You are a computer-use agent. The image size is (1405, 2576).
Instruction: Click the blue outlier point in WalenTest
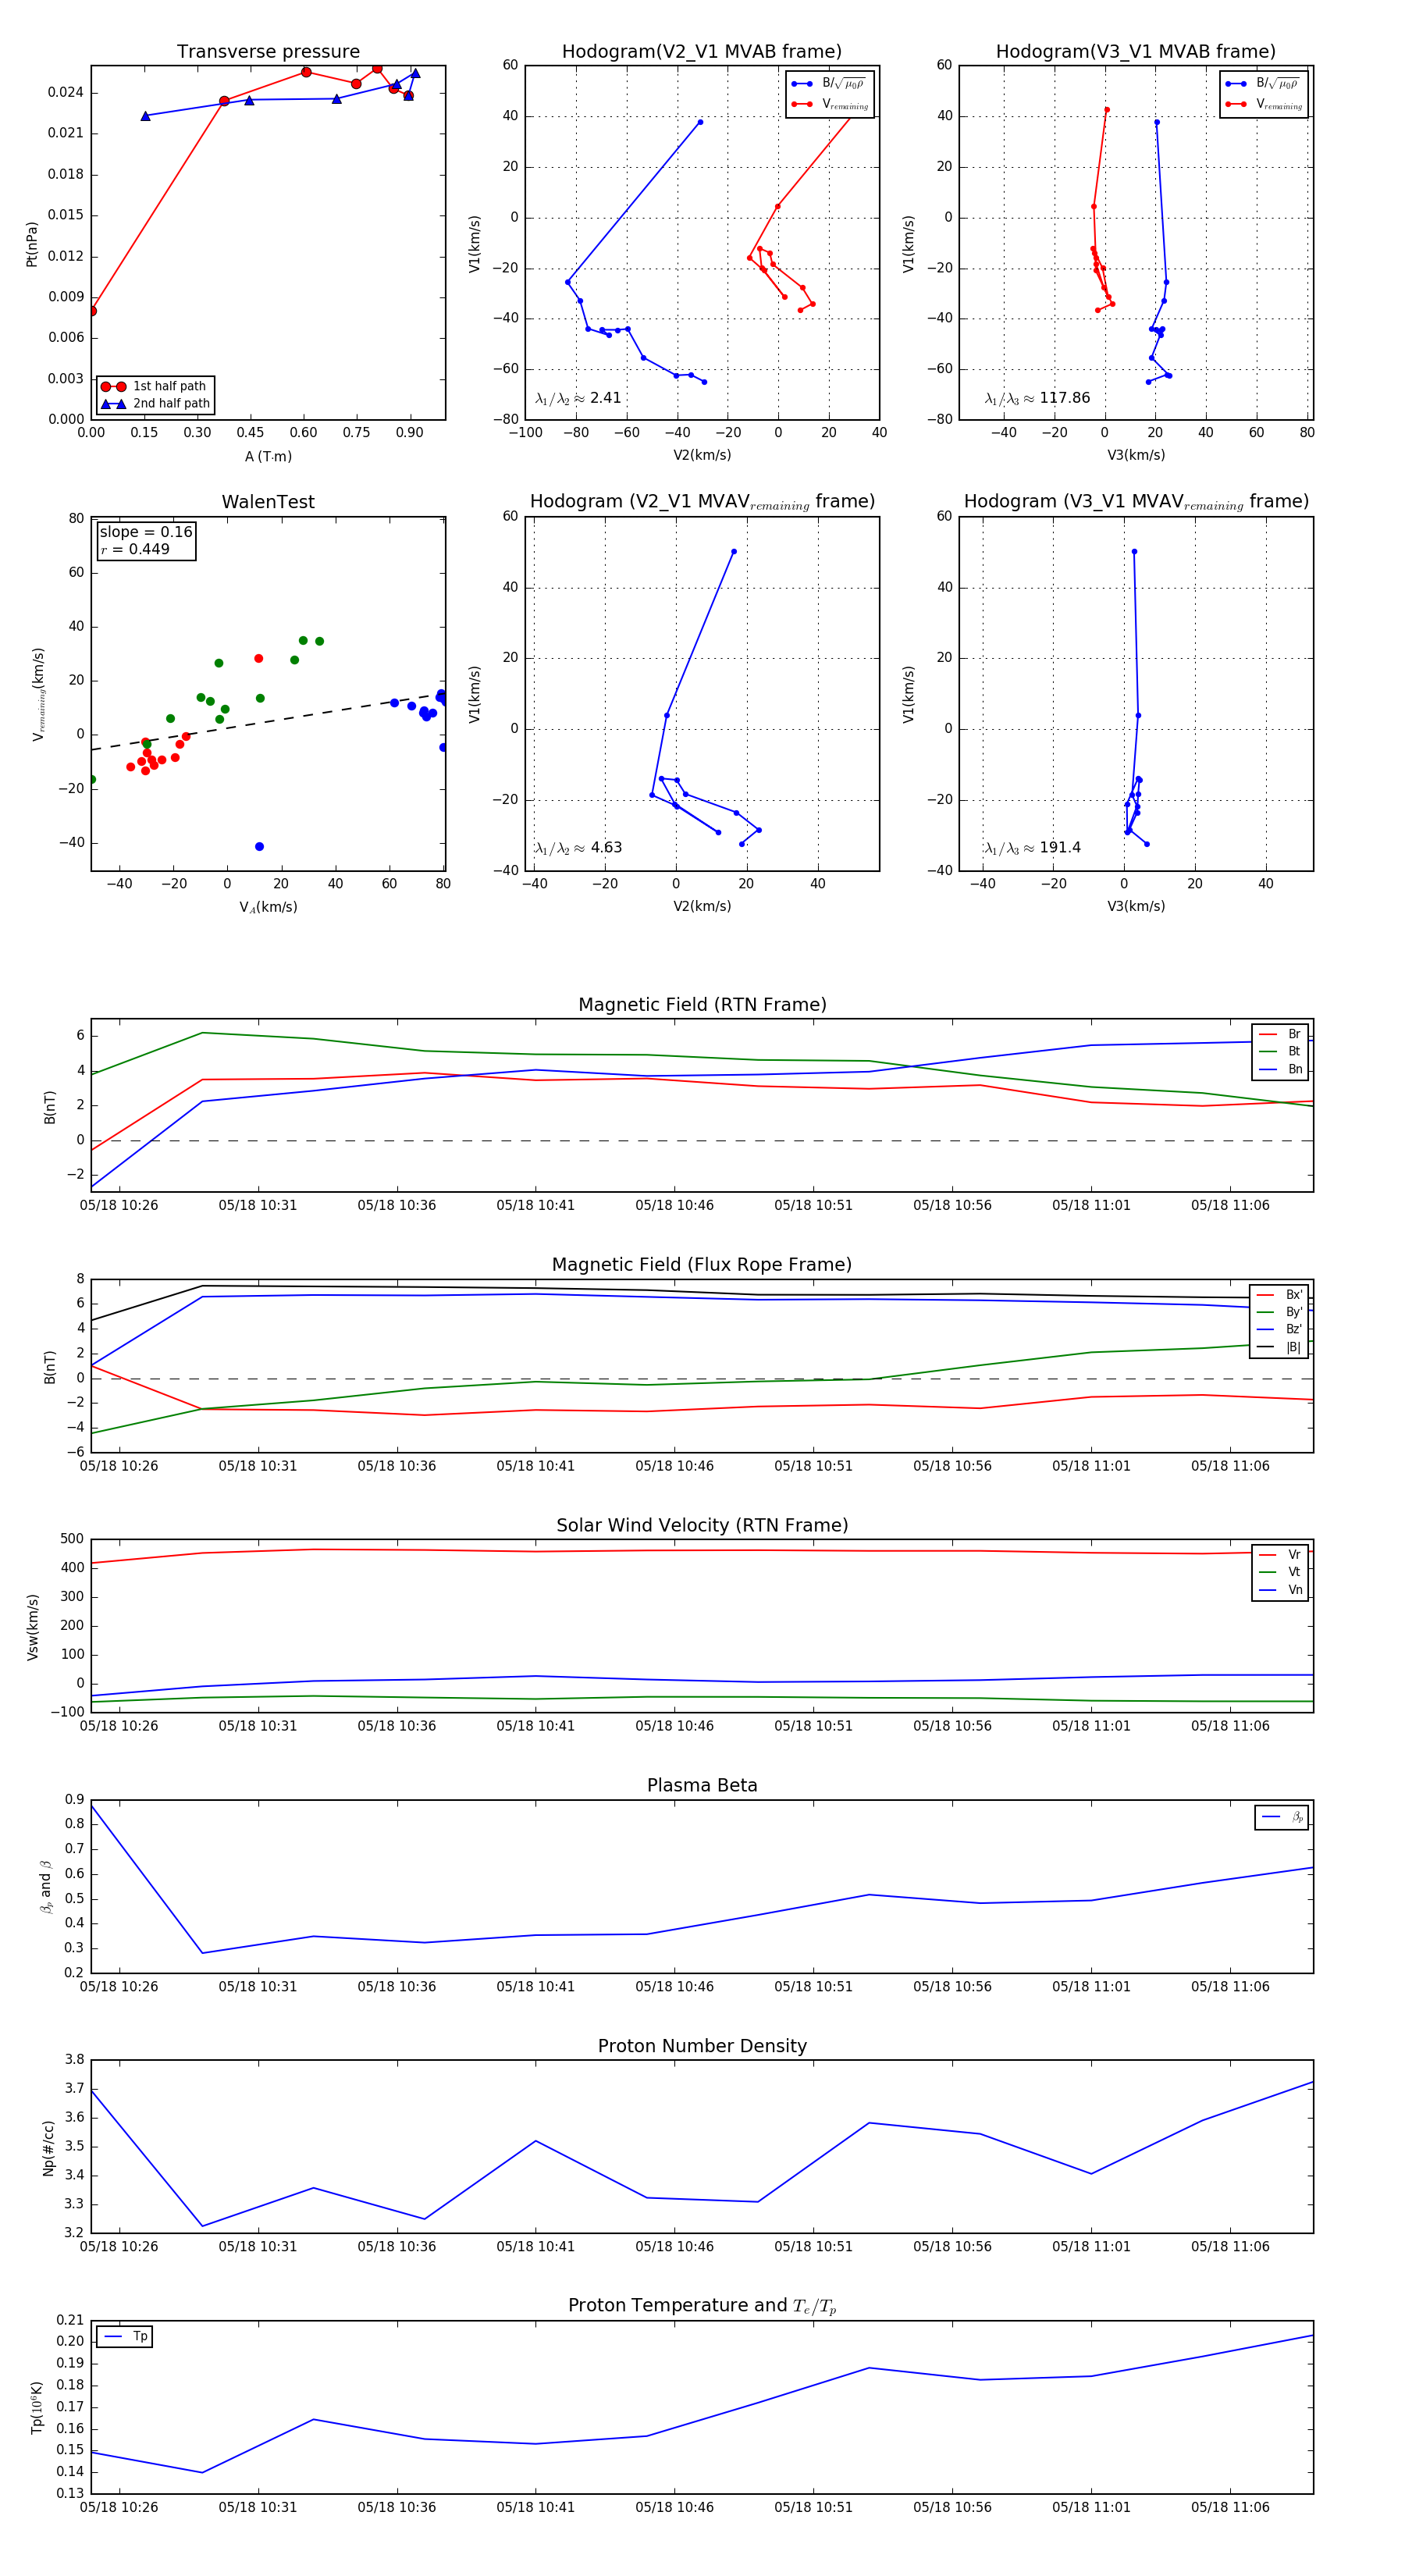point(259,846)
